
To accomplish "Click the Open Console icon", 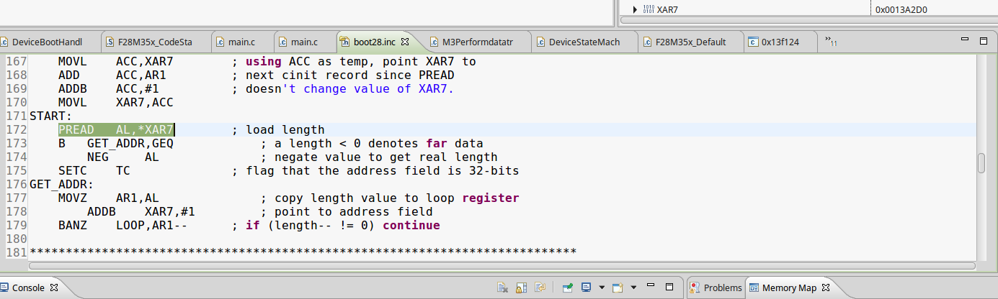I will coord(618,287).
